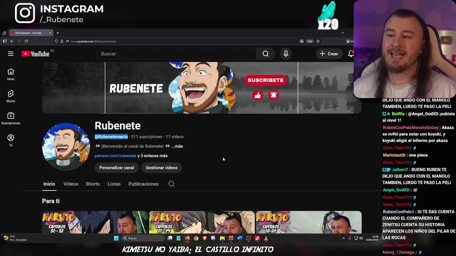This screenshot has width=456, height=256.
Task: Show hidden system tray icons
Action: point(343,238)
